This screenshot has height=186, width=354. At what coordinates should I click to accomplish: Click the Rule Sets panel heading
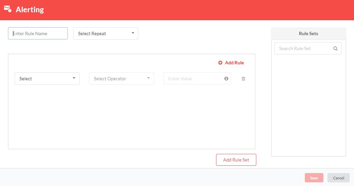(308, 33)
